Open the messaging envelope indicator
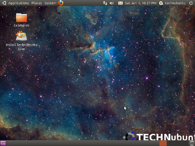Screen dimensions: 195x146 (x=120, y=3)
